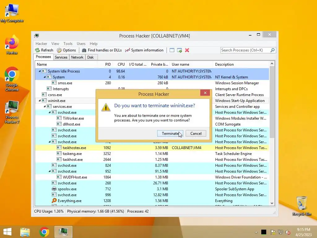Collapse the svchost.exe node with PID 952
Image resolution: width=317 pixels, height=238 pixels.
point(50,171)
